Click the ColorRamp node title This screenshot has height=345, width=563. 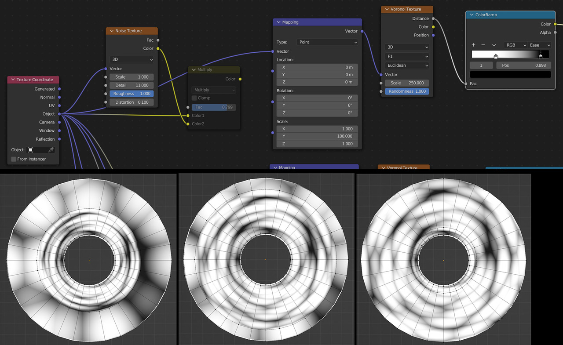coord(486,15)
